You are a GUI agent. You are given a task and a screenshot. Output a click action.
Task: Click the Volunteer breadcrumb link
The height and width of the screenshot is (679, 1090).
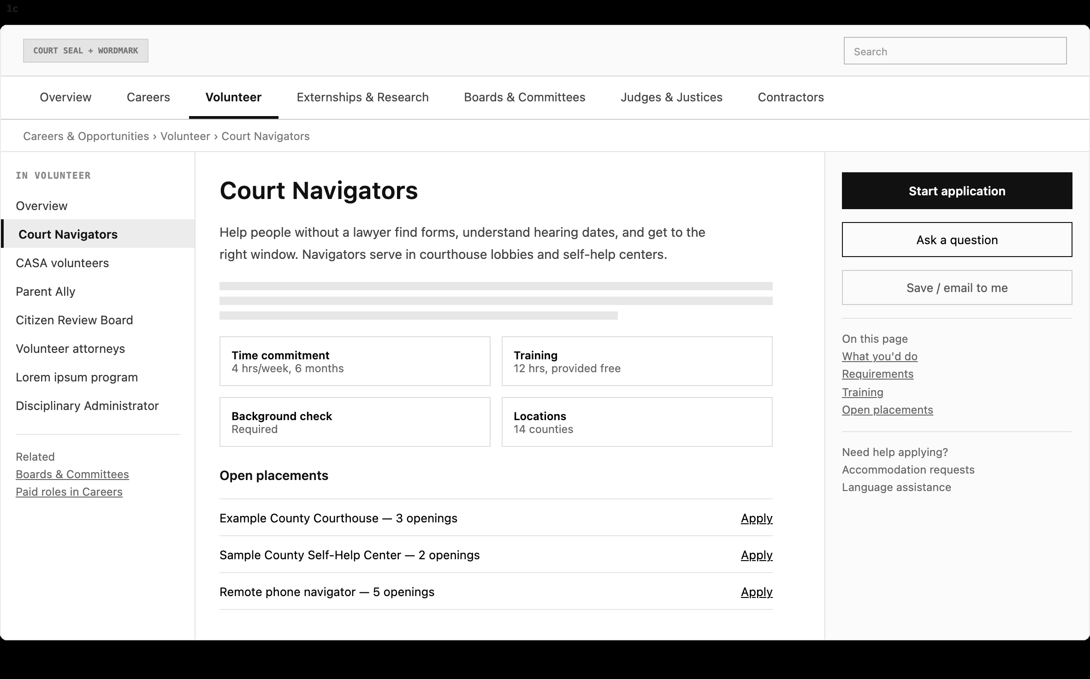coord(185,136)
